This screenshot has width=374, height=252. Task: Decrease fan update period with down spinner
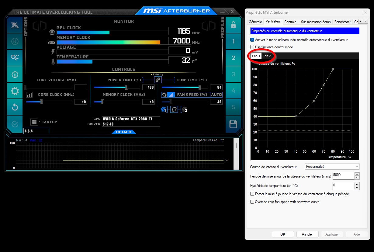(x=357, y=178)
